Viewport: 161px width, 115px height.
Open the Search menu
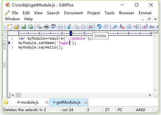[53, 13]
